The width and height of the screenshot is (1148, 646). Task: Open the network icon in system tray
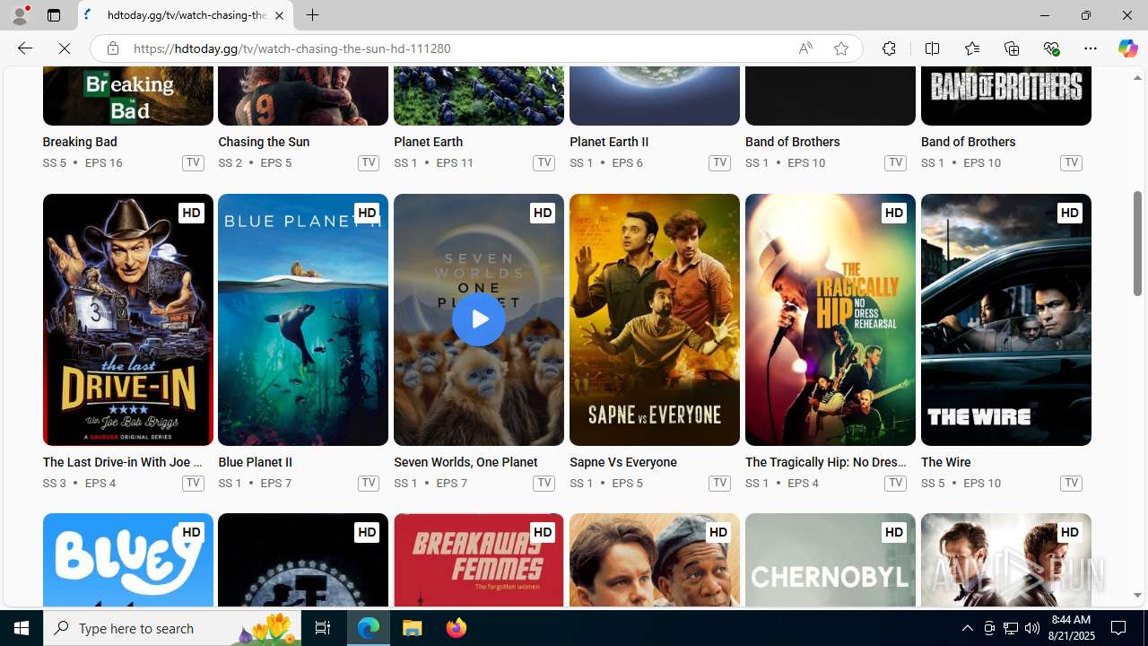(1010, 628)
